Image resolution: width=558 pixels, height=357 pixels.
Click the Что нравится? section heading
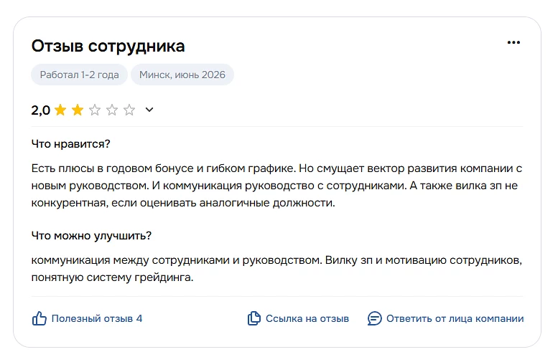pyautogui.click(x=71, y=144)
